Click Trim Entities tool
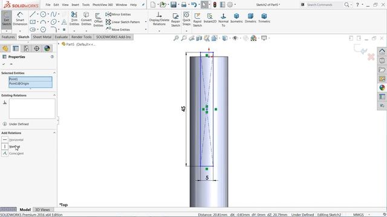Viewport: 387px width, 217px height. click(74, 19)
